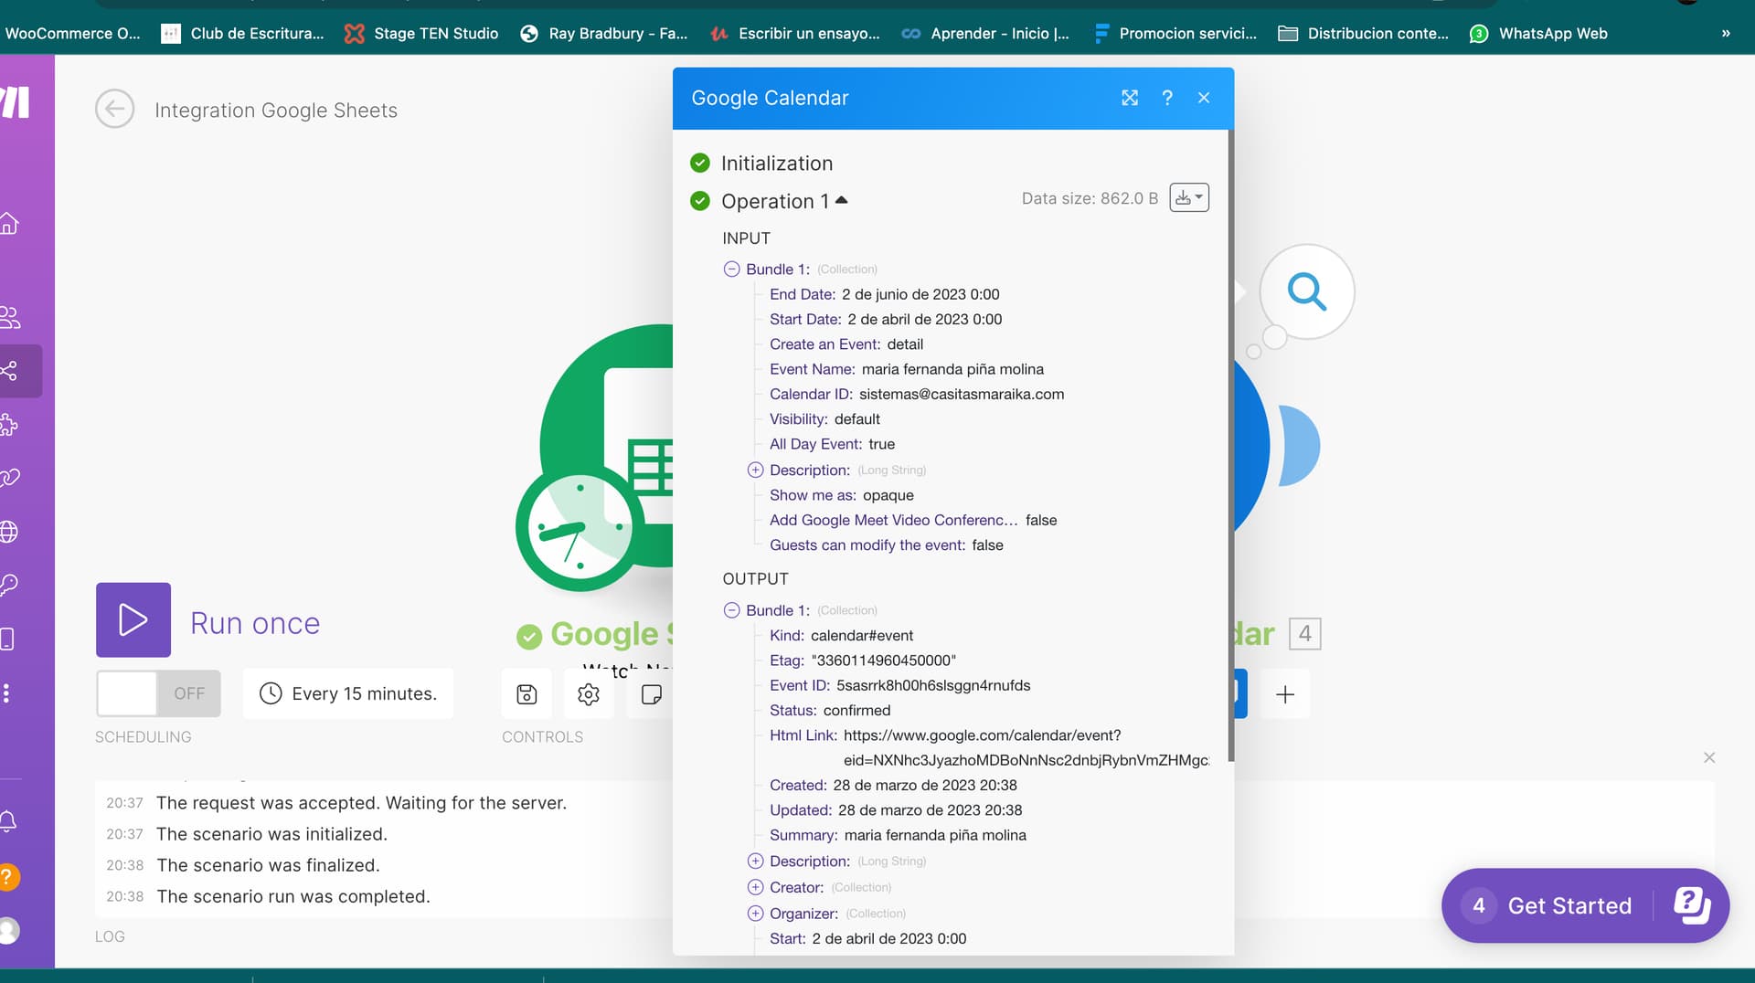Image resolution: width=1755 pixels, height=983 pixels.
Task: Collapse the INPUT Bundle 1 collection
Action: point(731,269)
